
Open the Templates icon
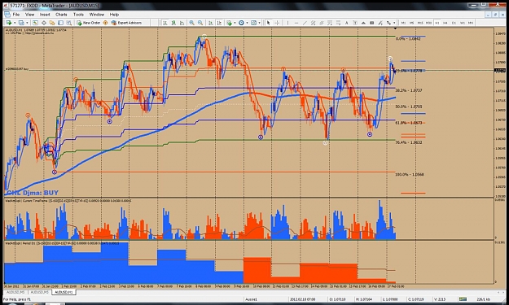coord(253,23)
